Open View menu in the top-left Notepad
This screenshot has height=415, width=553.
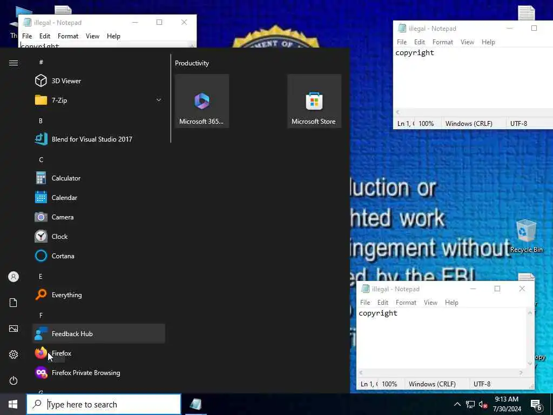point(92,36)
